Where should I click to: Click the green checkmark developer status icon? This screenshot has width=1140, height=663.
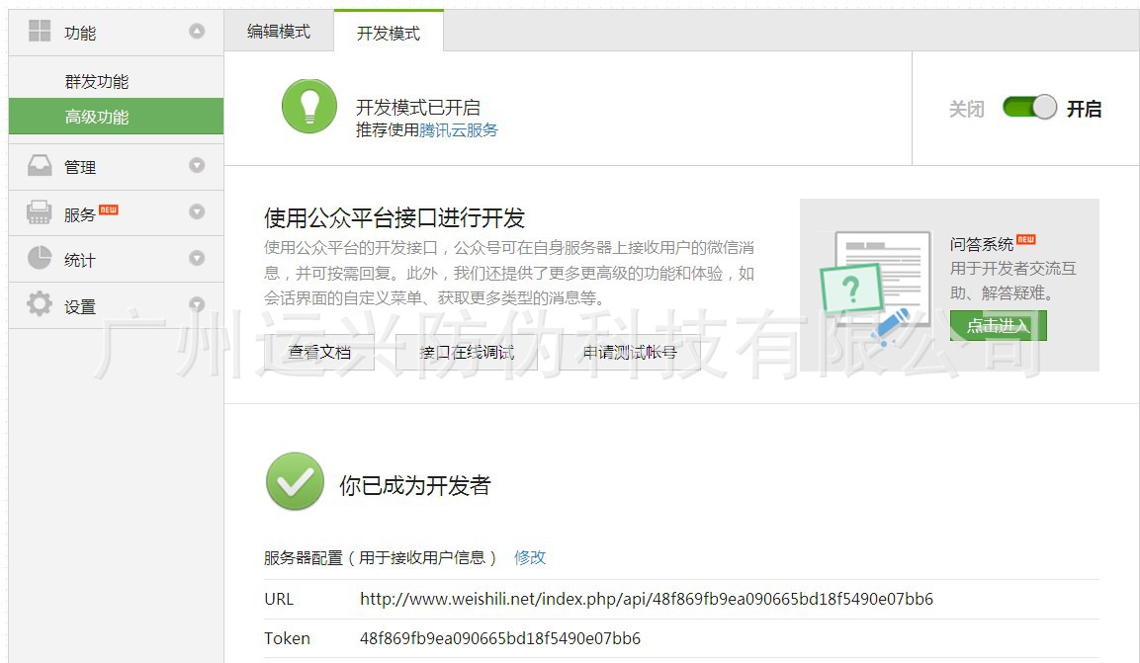pyautogui.click(x=295, y=481)
